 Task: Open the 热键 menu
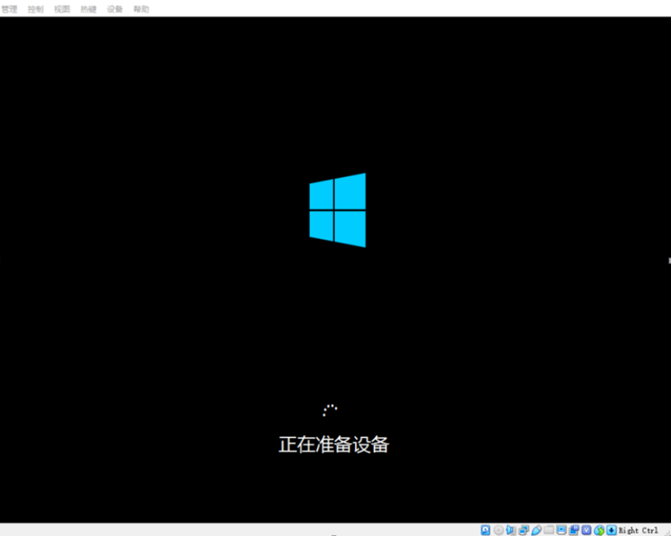(88, 9)
